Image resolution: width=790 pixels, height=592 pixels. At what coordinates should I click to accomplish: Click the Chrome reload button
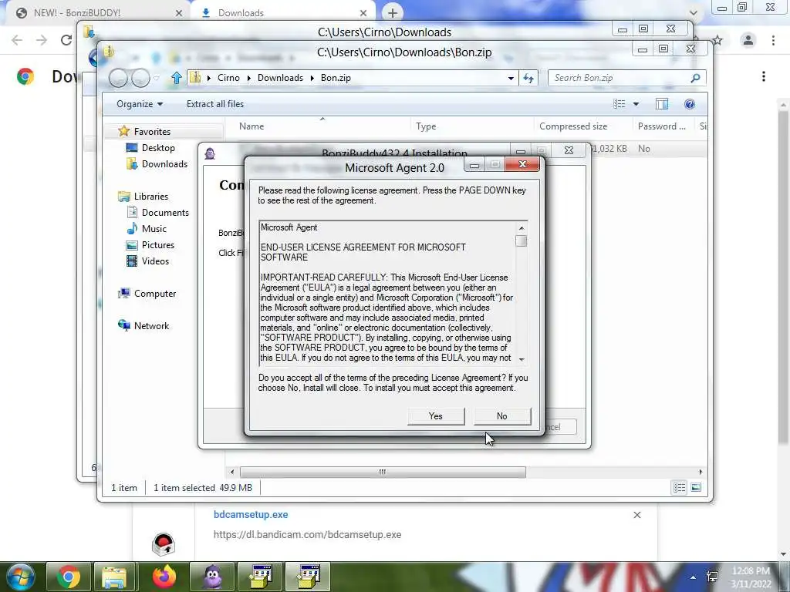coord(66,40)
